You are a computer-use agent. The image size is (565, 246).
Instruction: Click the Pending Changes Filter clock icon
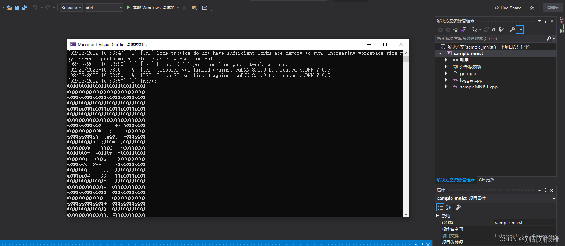click(475, 30)
